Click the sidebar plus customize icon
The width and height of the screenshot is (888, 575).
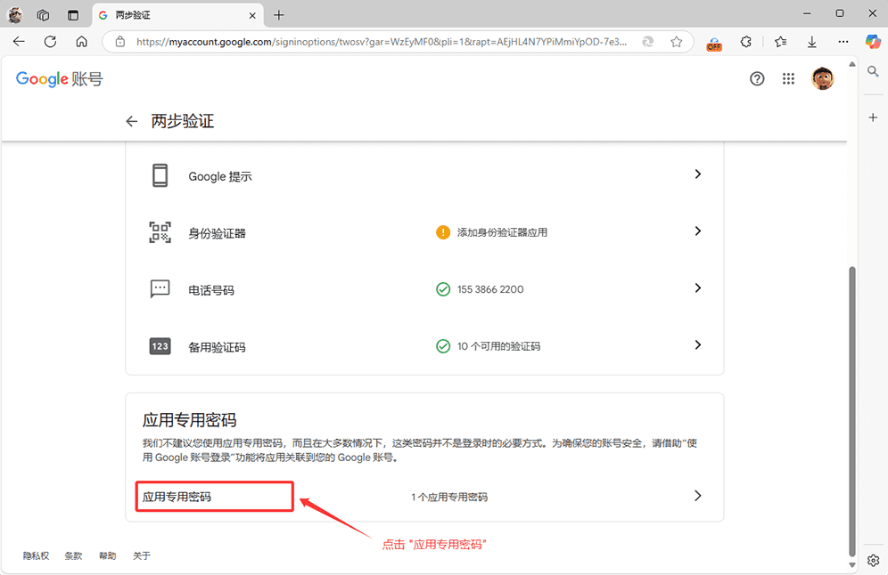click(x=873, y=117)
